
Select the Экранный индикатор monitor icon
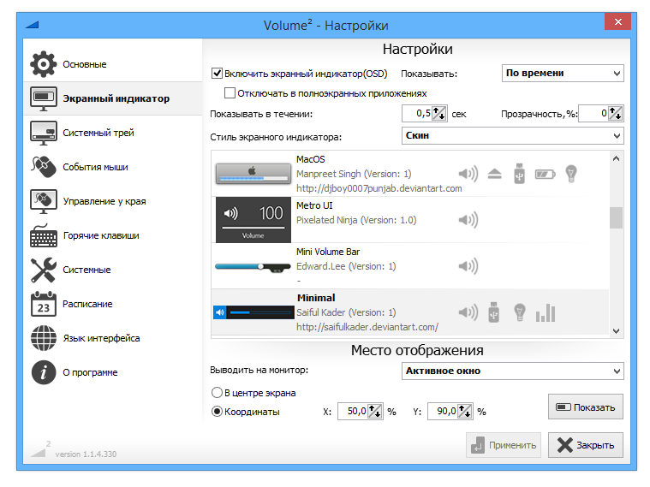tap(44, 98)
